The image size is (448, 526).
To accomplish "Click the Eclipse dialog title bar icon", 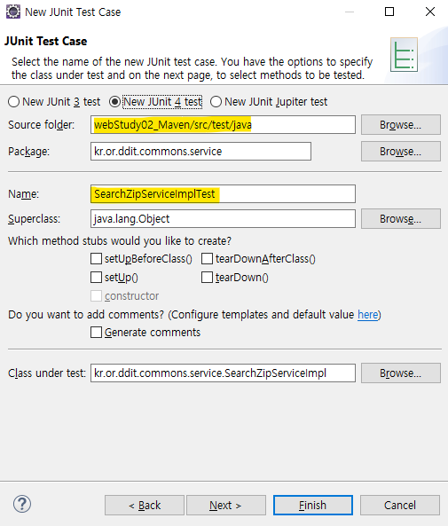I will [x=13, y=12].
